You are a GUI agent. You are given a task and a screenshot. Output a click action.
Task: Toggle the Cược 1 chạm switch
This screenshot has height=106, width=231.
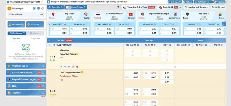coord(69,7)
